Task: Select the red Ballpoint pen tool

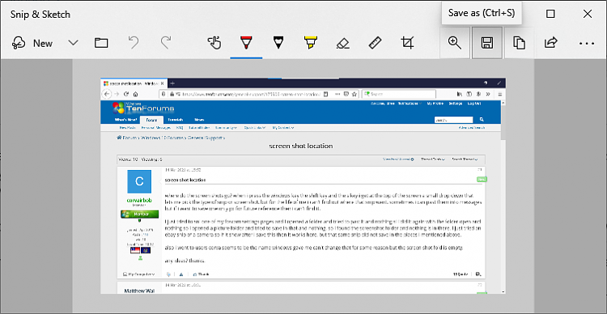Action: (246, 43)
